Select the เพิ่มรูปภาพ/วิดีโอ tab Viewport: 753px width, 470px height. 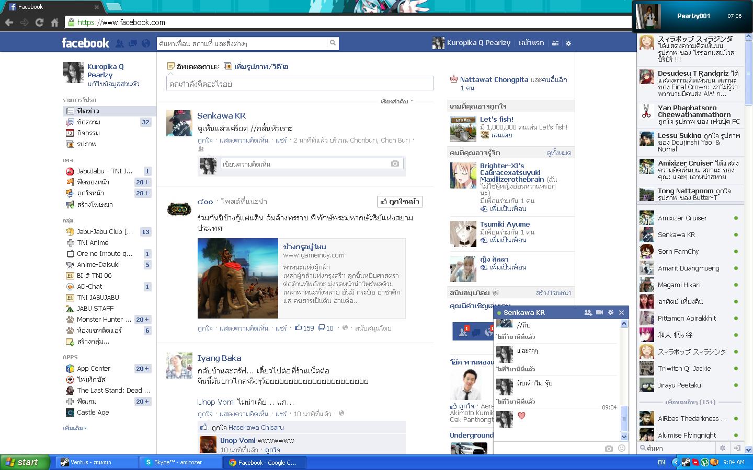tap(256, 66)
